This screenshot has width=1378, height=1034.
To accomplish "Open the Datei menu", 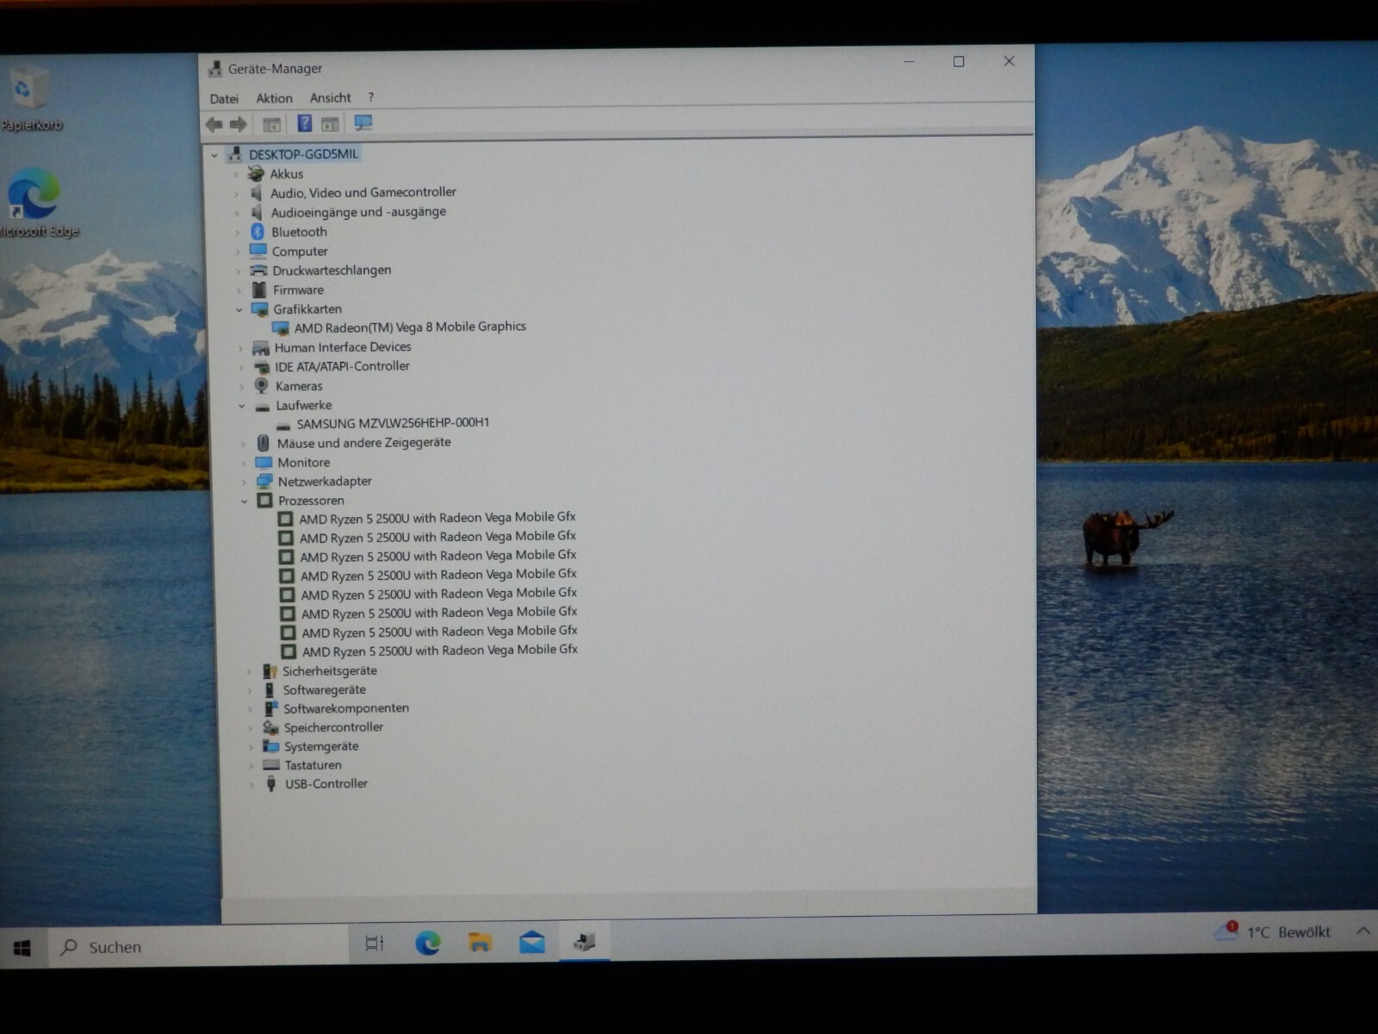I will point(224,98).
